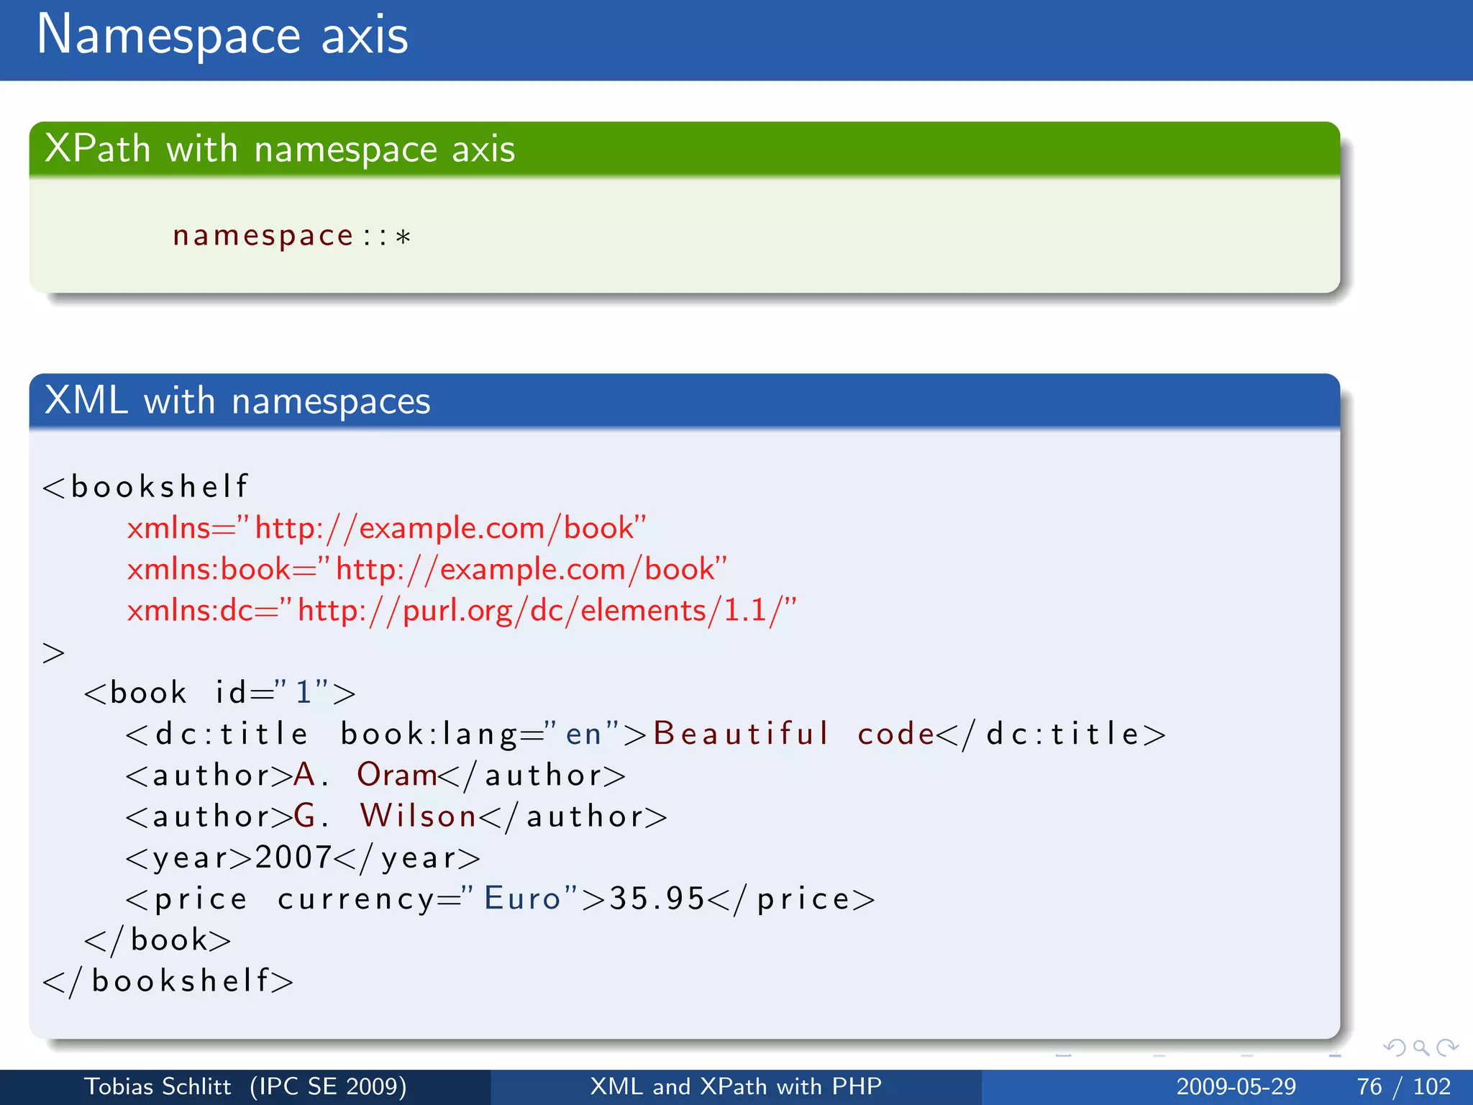Click the xmlns="http://example.com/book" declaration

point(386,528)
